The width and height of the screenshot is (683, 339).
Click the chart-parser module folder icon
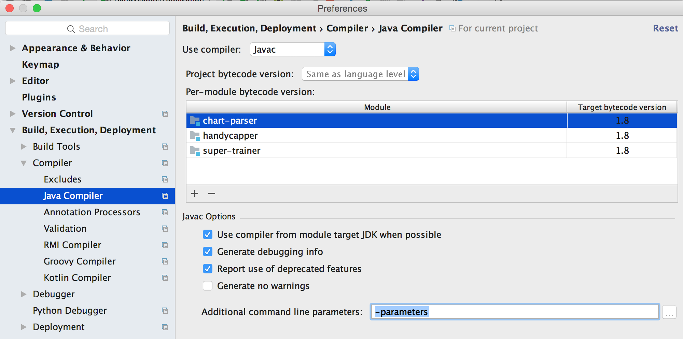coord(195,121)
